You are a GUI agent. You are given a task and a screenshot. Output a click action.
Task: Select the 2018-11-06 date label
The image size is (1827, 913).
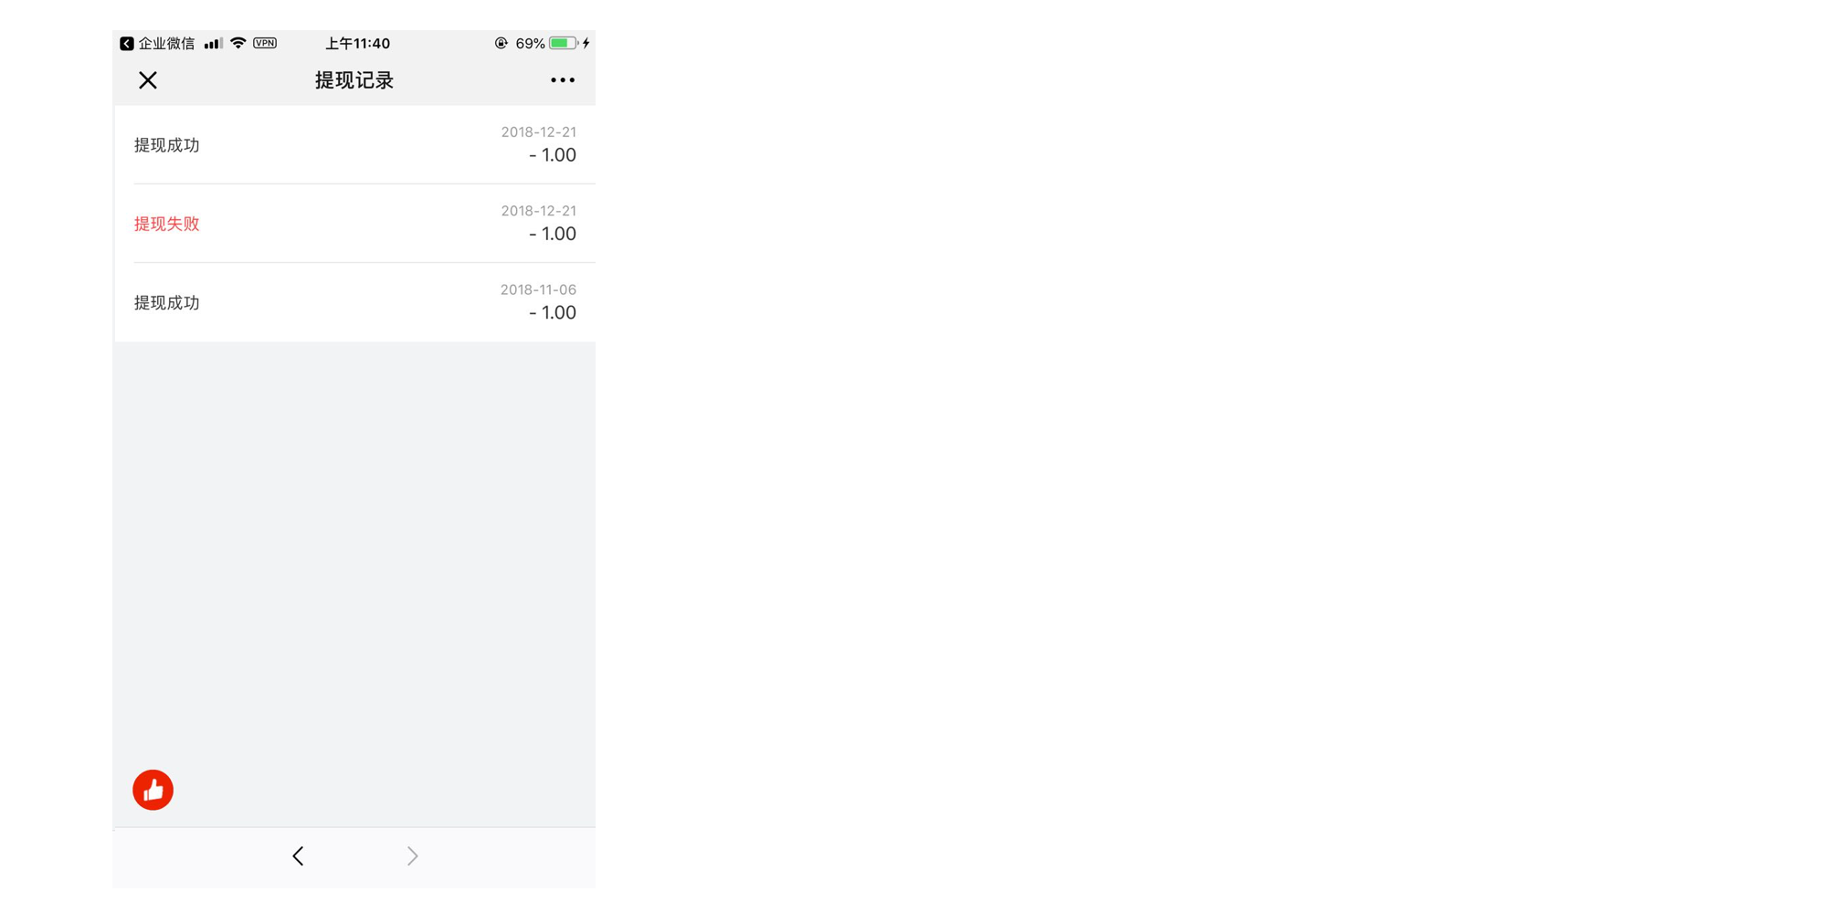(x=538, y=289)
